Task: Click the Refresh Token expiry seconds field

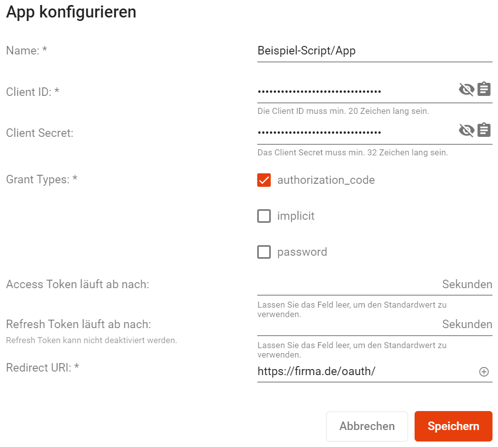Action: tap(349, 325)
